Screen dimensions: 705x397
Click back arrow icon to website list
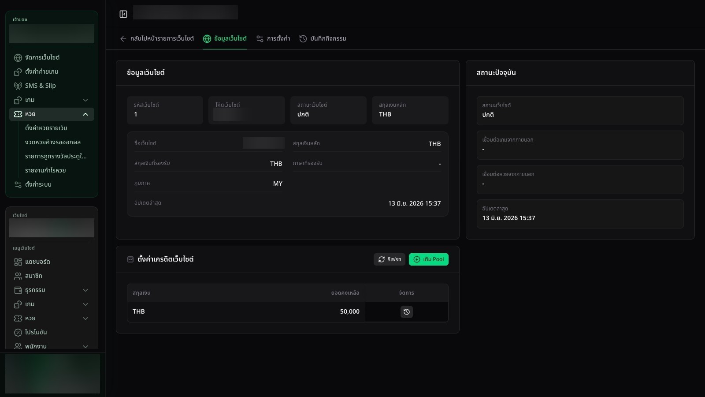pyautogui.click(x=123, y=39)
